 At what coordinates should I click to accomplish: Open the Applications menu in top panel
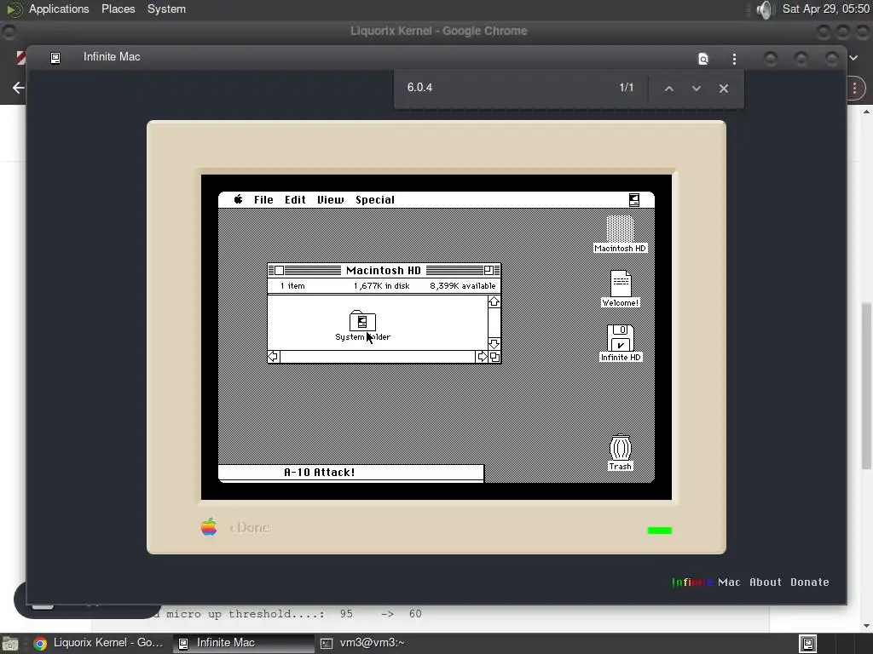[x=59, y=9]
